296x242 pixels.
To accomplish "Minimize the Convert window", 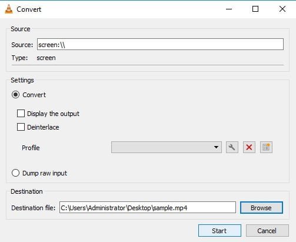I will pyautogui.click(x=229, y=9).
